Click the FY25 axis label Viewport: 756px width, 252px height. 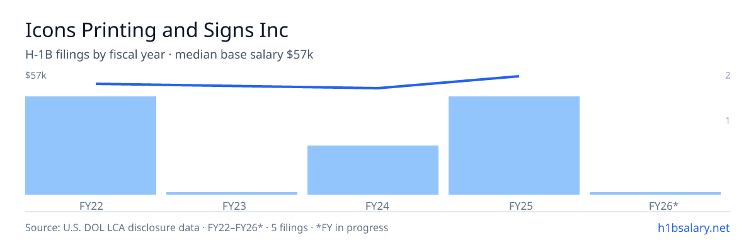[514, 205]
